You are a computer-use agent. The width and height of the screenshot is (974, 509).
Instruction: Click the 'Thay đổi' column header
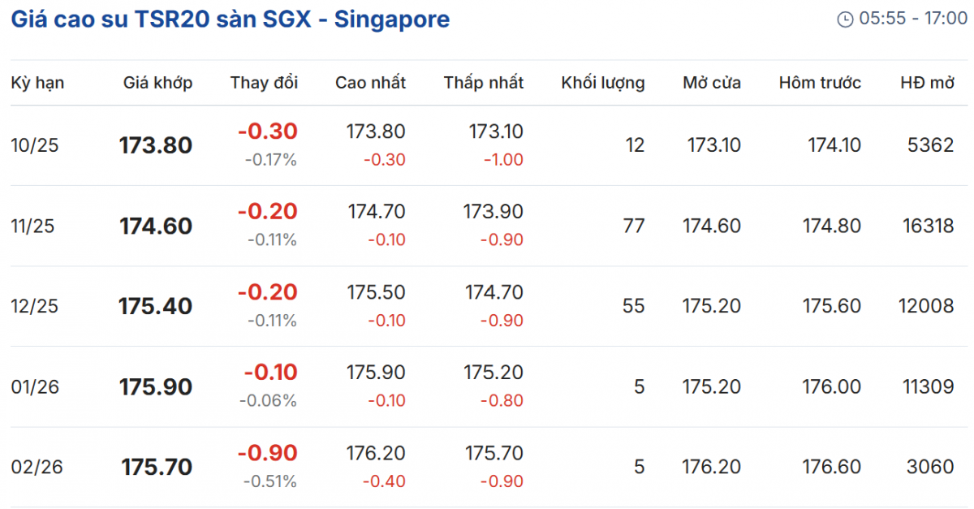[264, 82]
